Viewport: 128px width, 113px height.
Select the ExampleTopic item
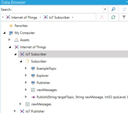[47, 69]
